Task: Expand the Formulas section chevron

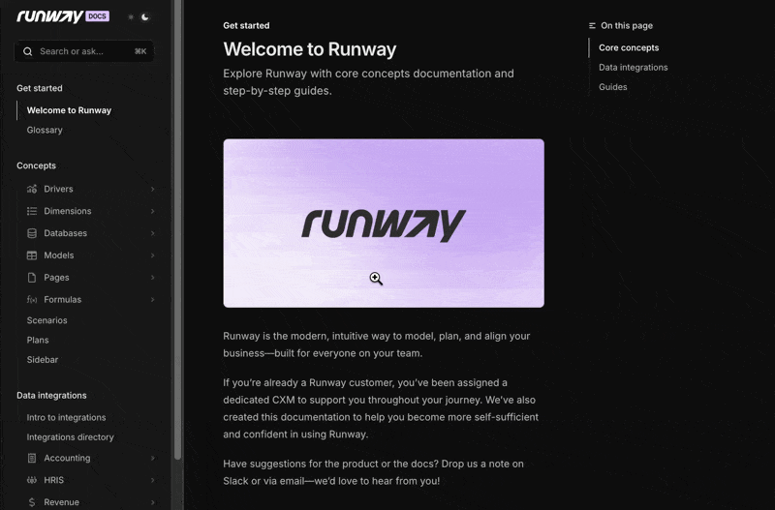Action: [x=152, y=300]
